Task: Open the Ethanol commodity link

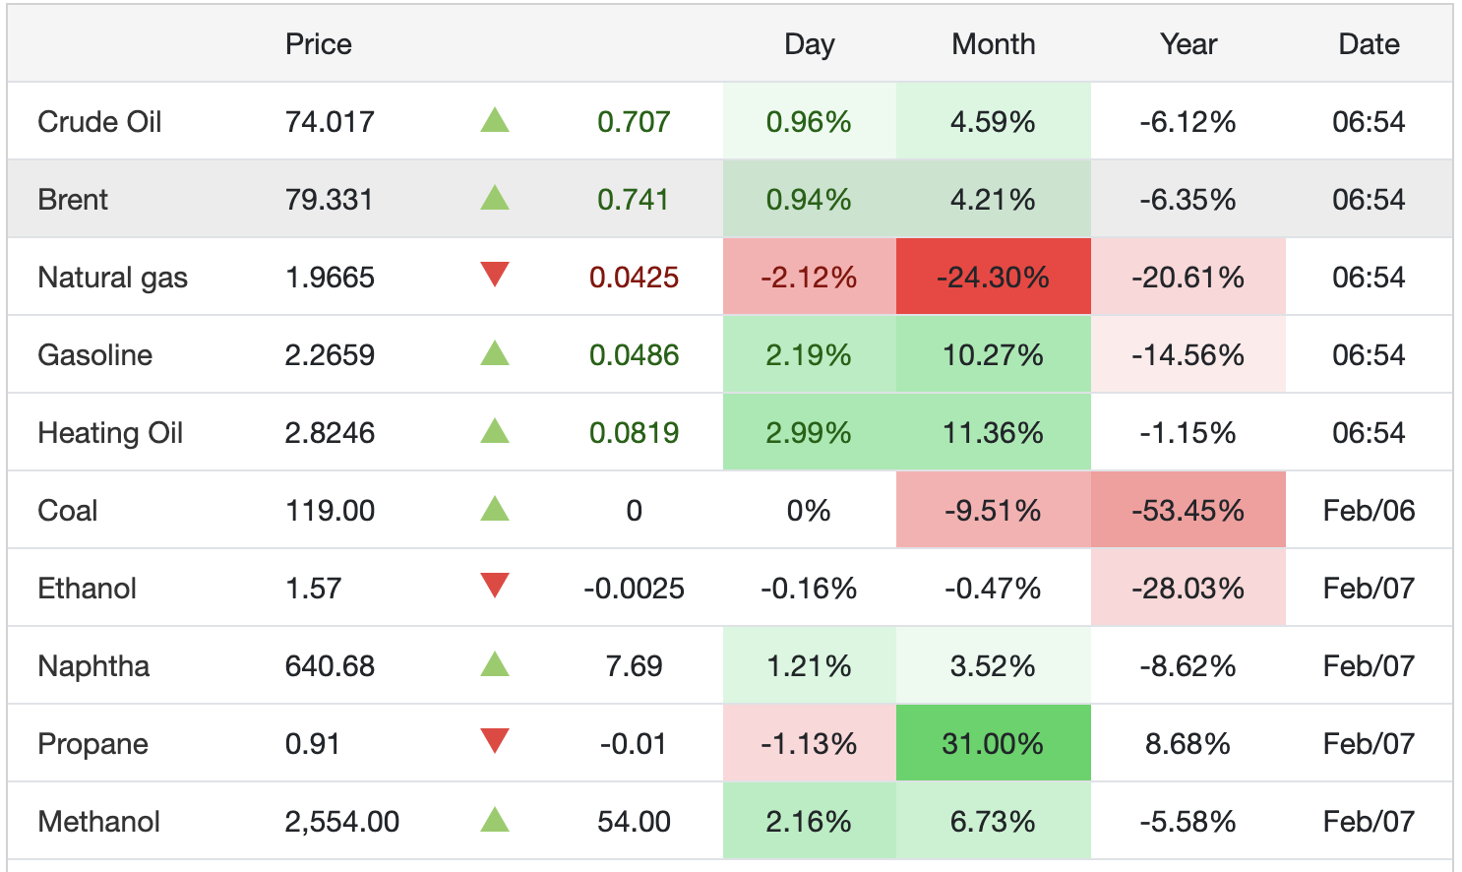Action: pyautogui.click(x=88, y=589)
